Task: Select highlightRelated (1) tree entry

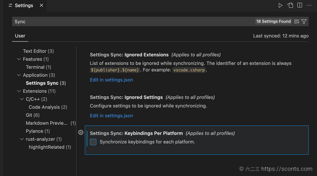Action: click(50, 147)
